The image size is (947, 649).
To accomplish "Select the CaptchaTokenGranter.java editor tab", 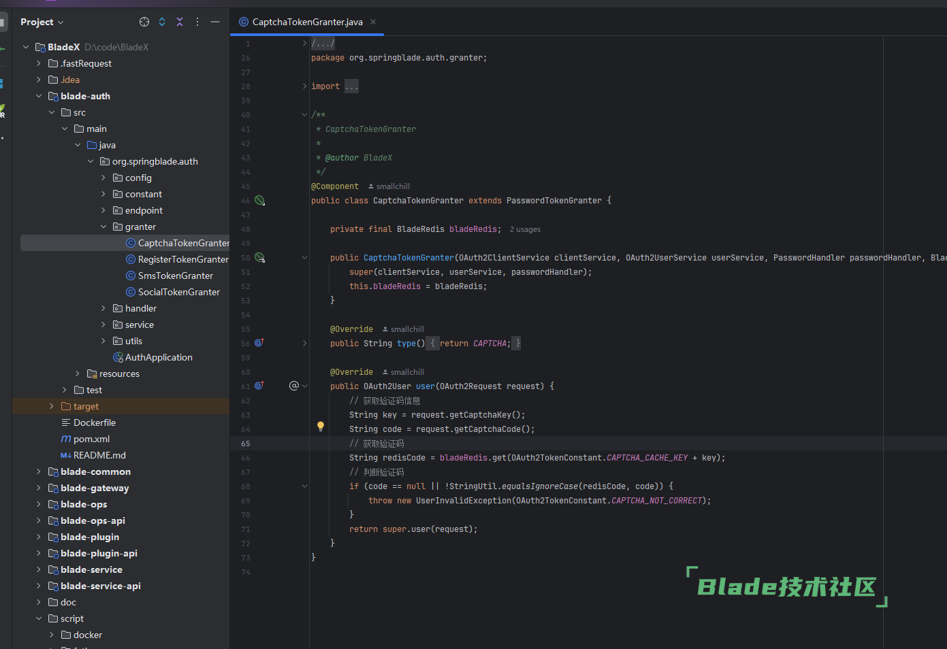I will click(307, 22).
